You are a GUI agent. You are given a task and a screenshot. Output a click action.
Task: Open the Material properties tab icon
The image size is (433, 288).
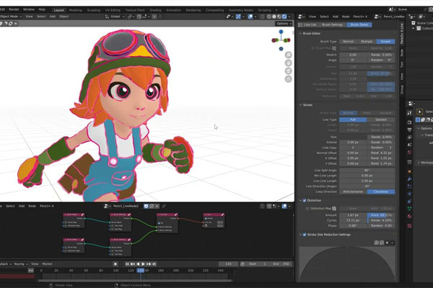point(409,216)
